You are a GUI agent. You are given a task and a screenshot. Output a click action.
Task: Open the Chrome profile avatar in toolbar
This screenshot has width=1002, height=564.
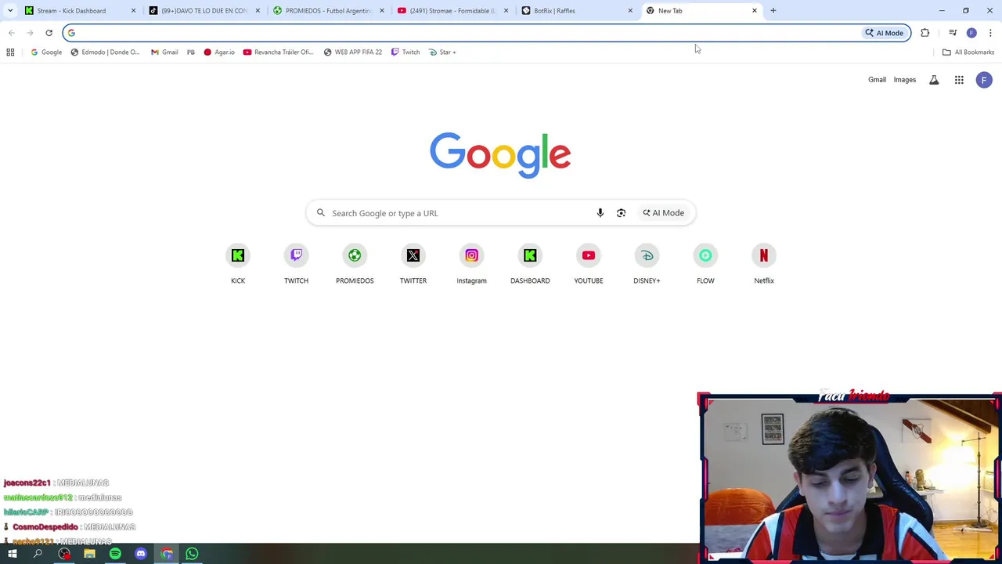pos(971,33)
